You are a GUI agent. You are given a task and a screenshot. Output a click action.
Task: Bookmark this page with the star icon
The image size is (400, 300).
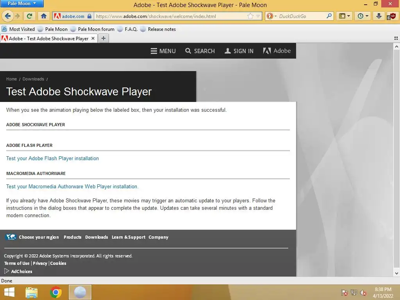pyautogui.click(x=250, y=16)
